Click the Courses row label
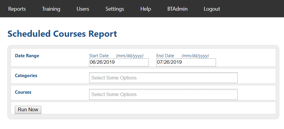 pos(23,92)
